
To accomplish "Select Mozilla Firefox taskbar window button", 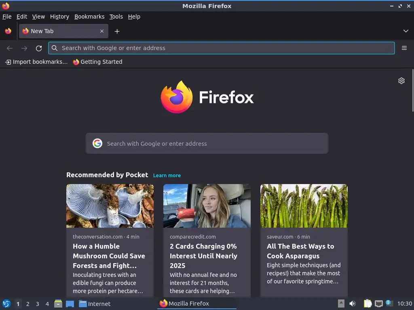I will (x=197, y=304).
